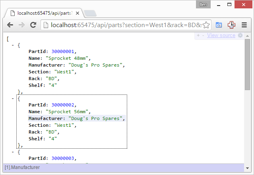This screenshot has width=254, height=175.
Task: Click the forward navigation arrow
Action: pos(21,25)
